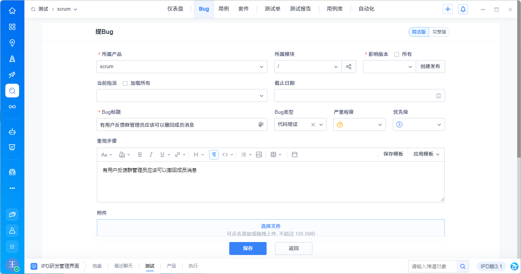Click the Italic formatting icon
Viewport: 521px width, 274px height.
pyautogui.click(x=151, y=155)
